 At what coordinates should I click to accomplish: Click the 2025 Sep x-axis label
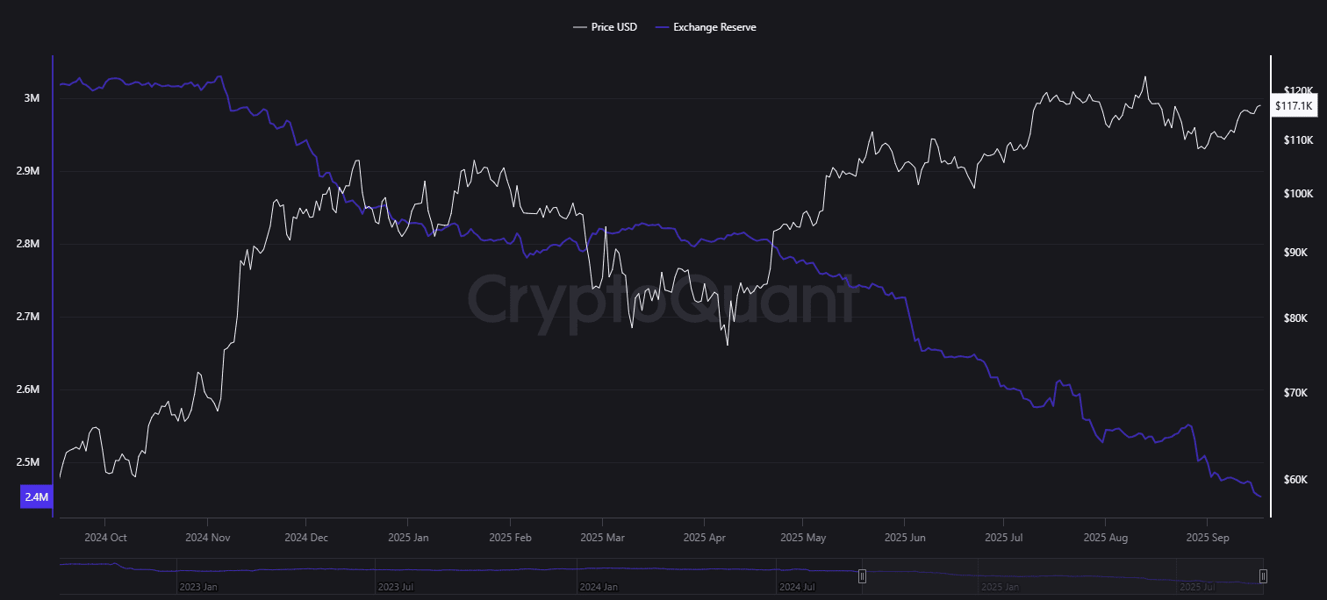1207,537
